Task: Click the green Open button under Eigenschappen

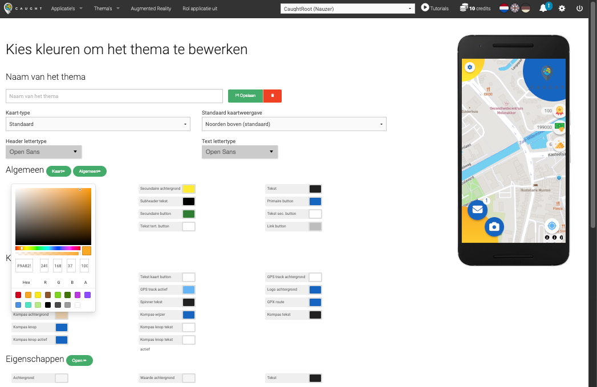Action: (x=79, y=360)
